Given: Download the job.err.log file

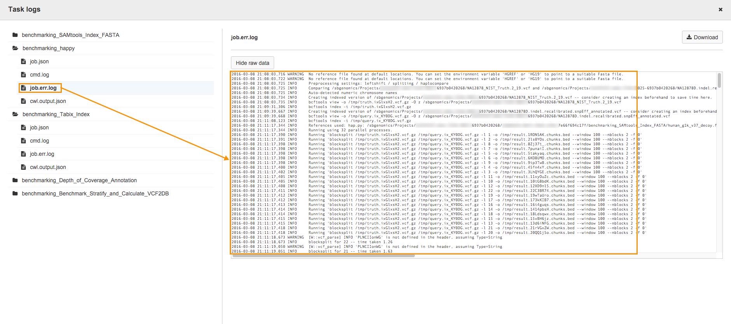Looking at the screenshot, I should [x=702, y=37].
